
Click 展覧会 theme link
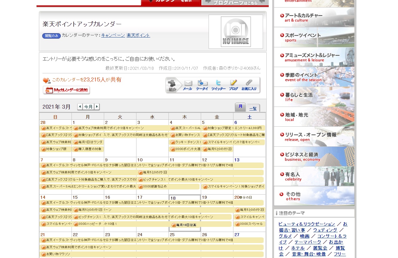pyautogui.click(x=320, y=248)
